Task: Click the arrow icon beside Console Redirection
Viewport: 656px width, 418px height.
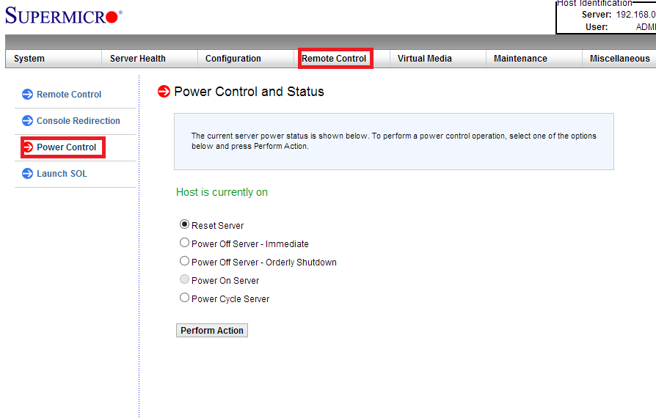Action: (27, 120)
